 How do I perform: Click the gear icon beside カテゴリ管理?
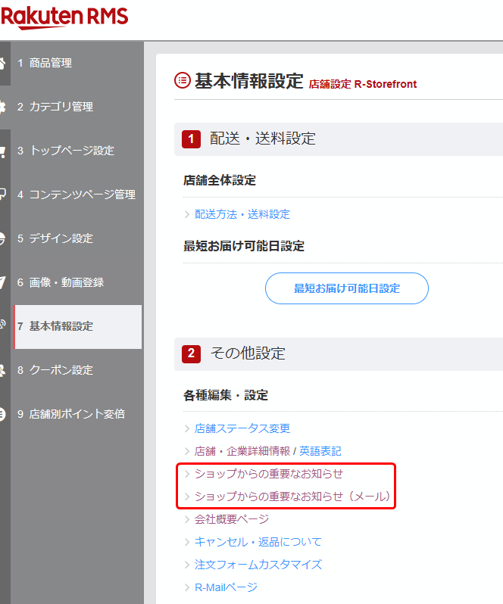tap(3, 107)
